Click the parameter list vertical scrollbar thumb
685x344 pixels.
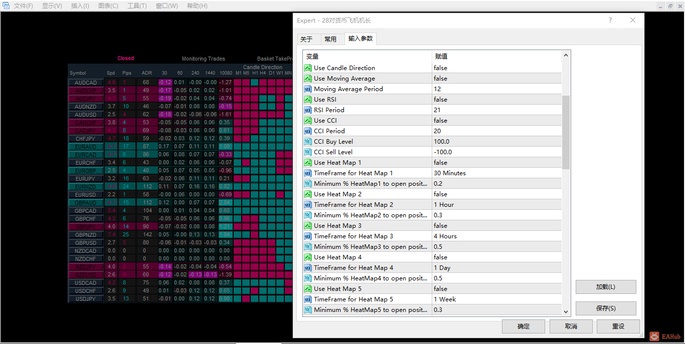click(566, 133)
